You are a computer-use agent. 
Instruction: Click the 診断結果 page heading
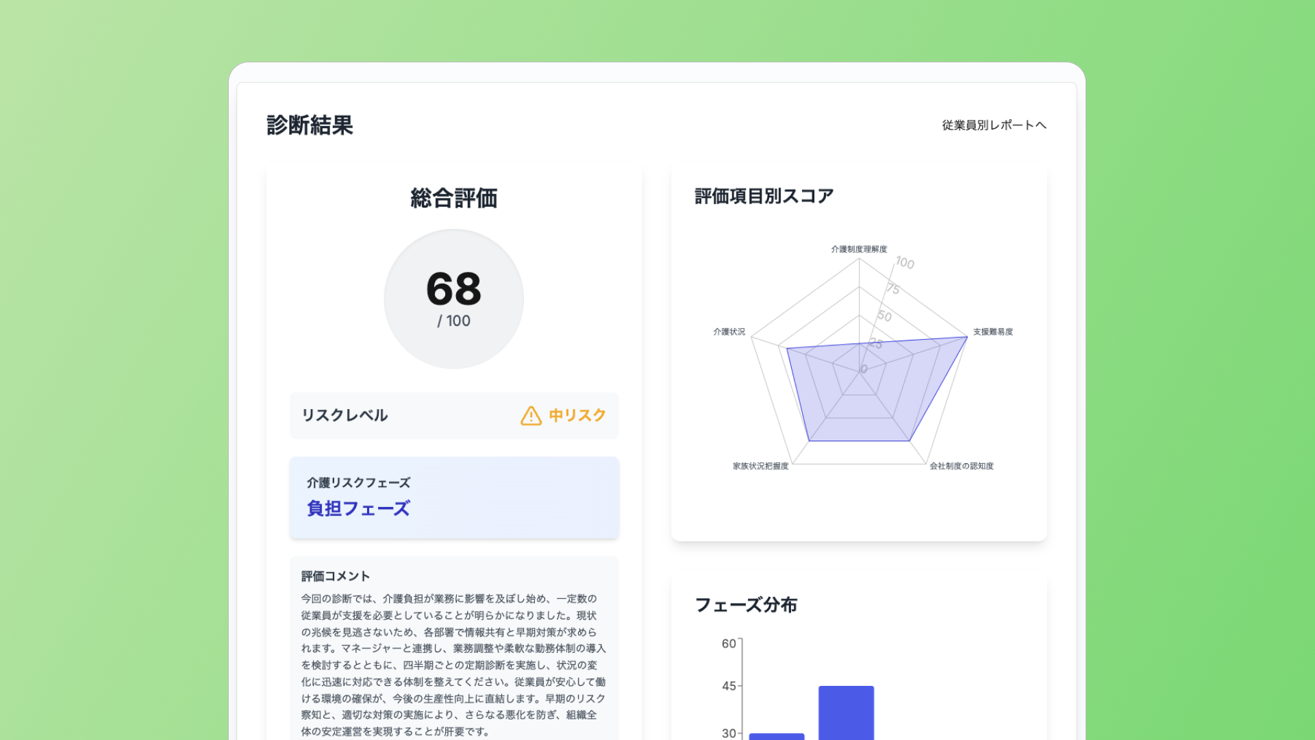point(310,125)
